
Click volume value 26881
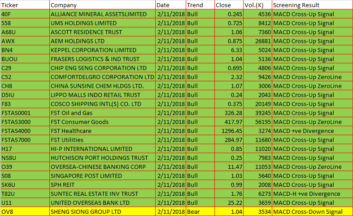tap(258, 41)
